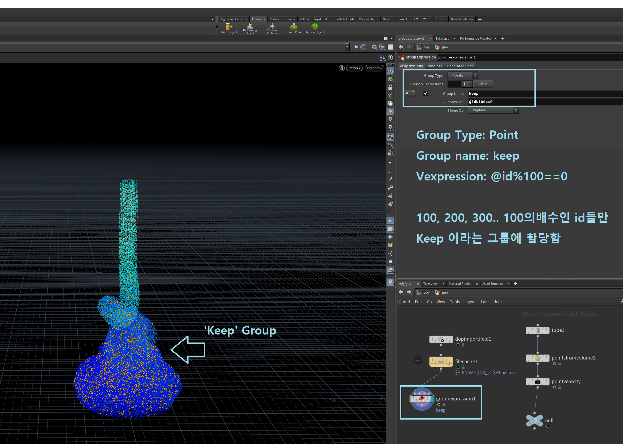Select the Static Object shelf tool
The image size is (623, 444).
coord(228,28)
